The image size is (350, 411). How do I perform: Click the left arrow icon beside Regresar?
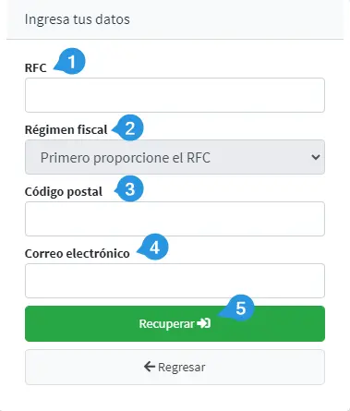tap(150, 367)
